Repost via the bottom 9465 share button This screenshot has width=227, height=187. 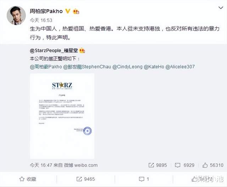(x=85, y=179)
